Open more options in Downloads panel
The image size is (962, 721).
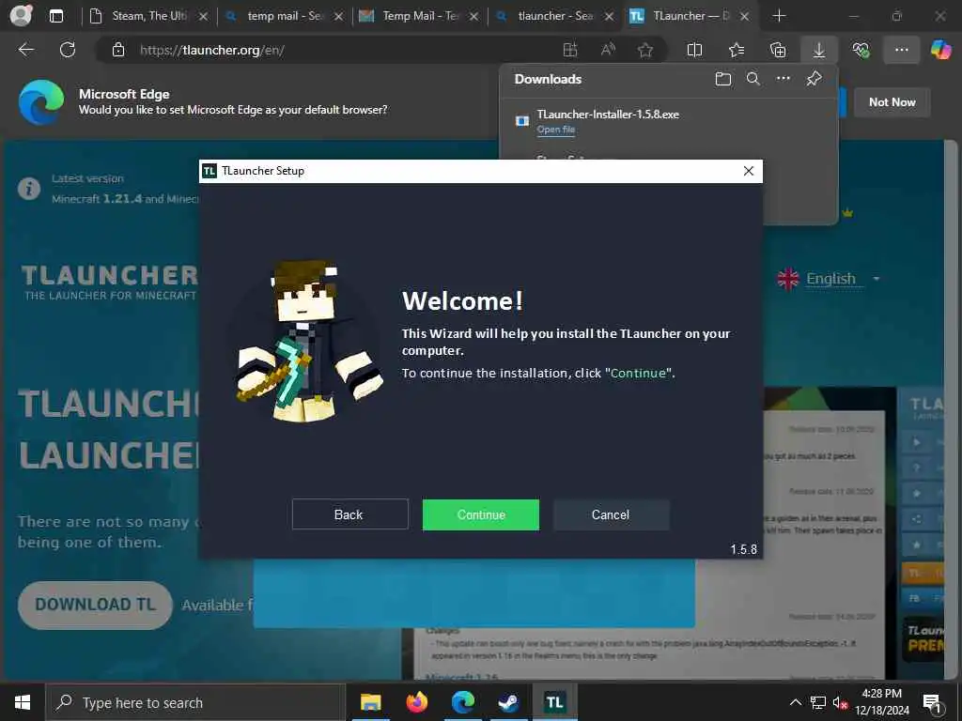783,79
